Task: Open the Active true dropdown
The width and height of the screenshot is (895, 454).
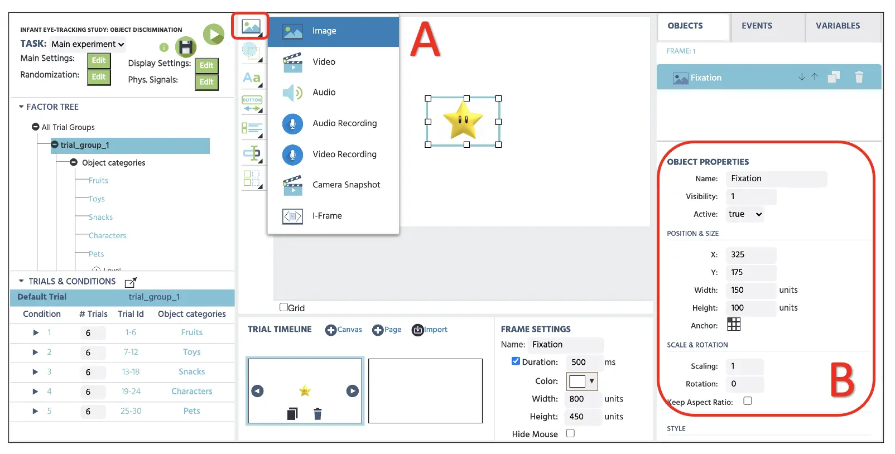Action: click(745, 214)
